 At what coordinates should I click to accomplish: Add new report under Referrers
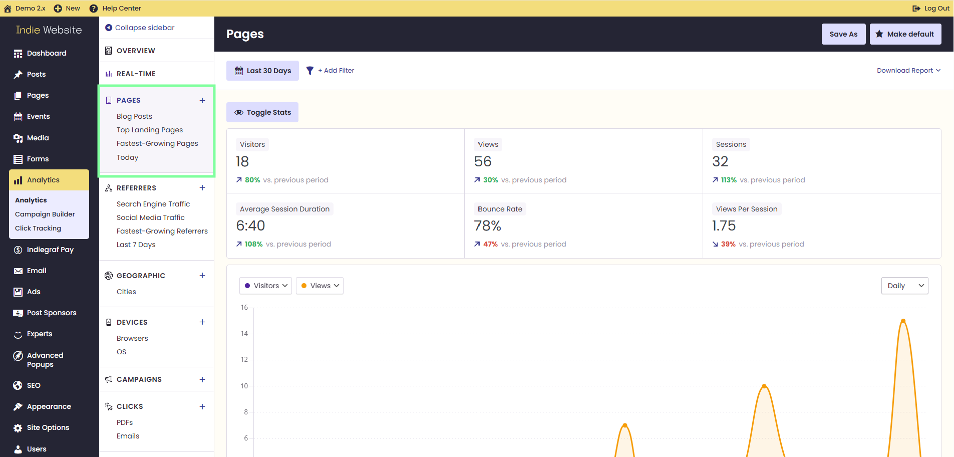tap(202, 188)
